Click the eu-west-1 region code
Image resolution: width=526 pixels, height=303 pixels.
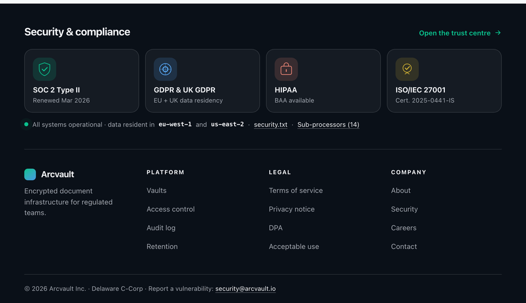coord(175,124)
